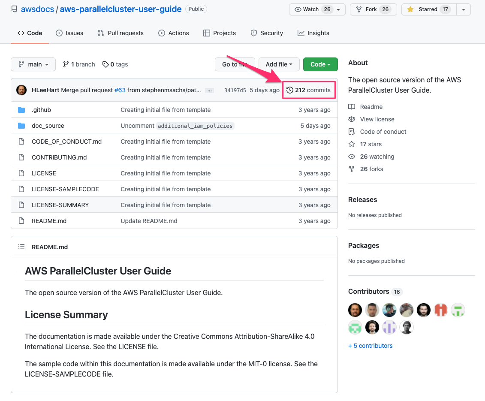
Task: Click the scales icon beside View license
Action: [x=352, y=119]
